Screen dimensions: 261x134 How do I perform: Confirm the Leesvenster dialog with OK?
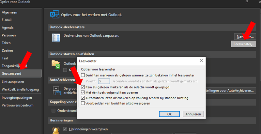coord(169,114)
